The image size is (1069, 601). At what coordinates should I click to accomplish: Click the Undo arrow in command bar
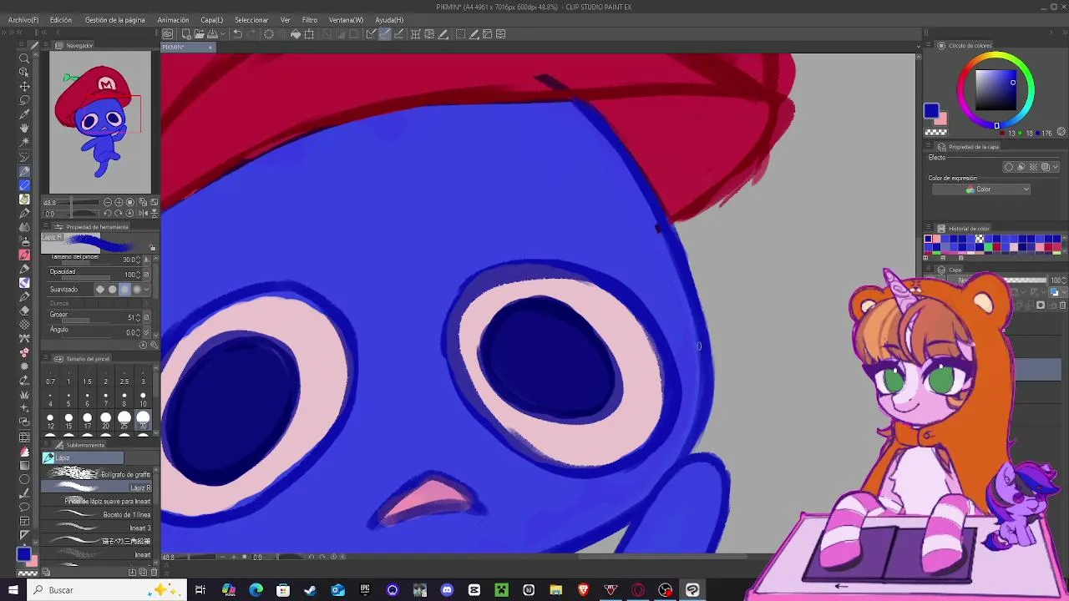(237, 34)
